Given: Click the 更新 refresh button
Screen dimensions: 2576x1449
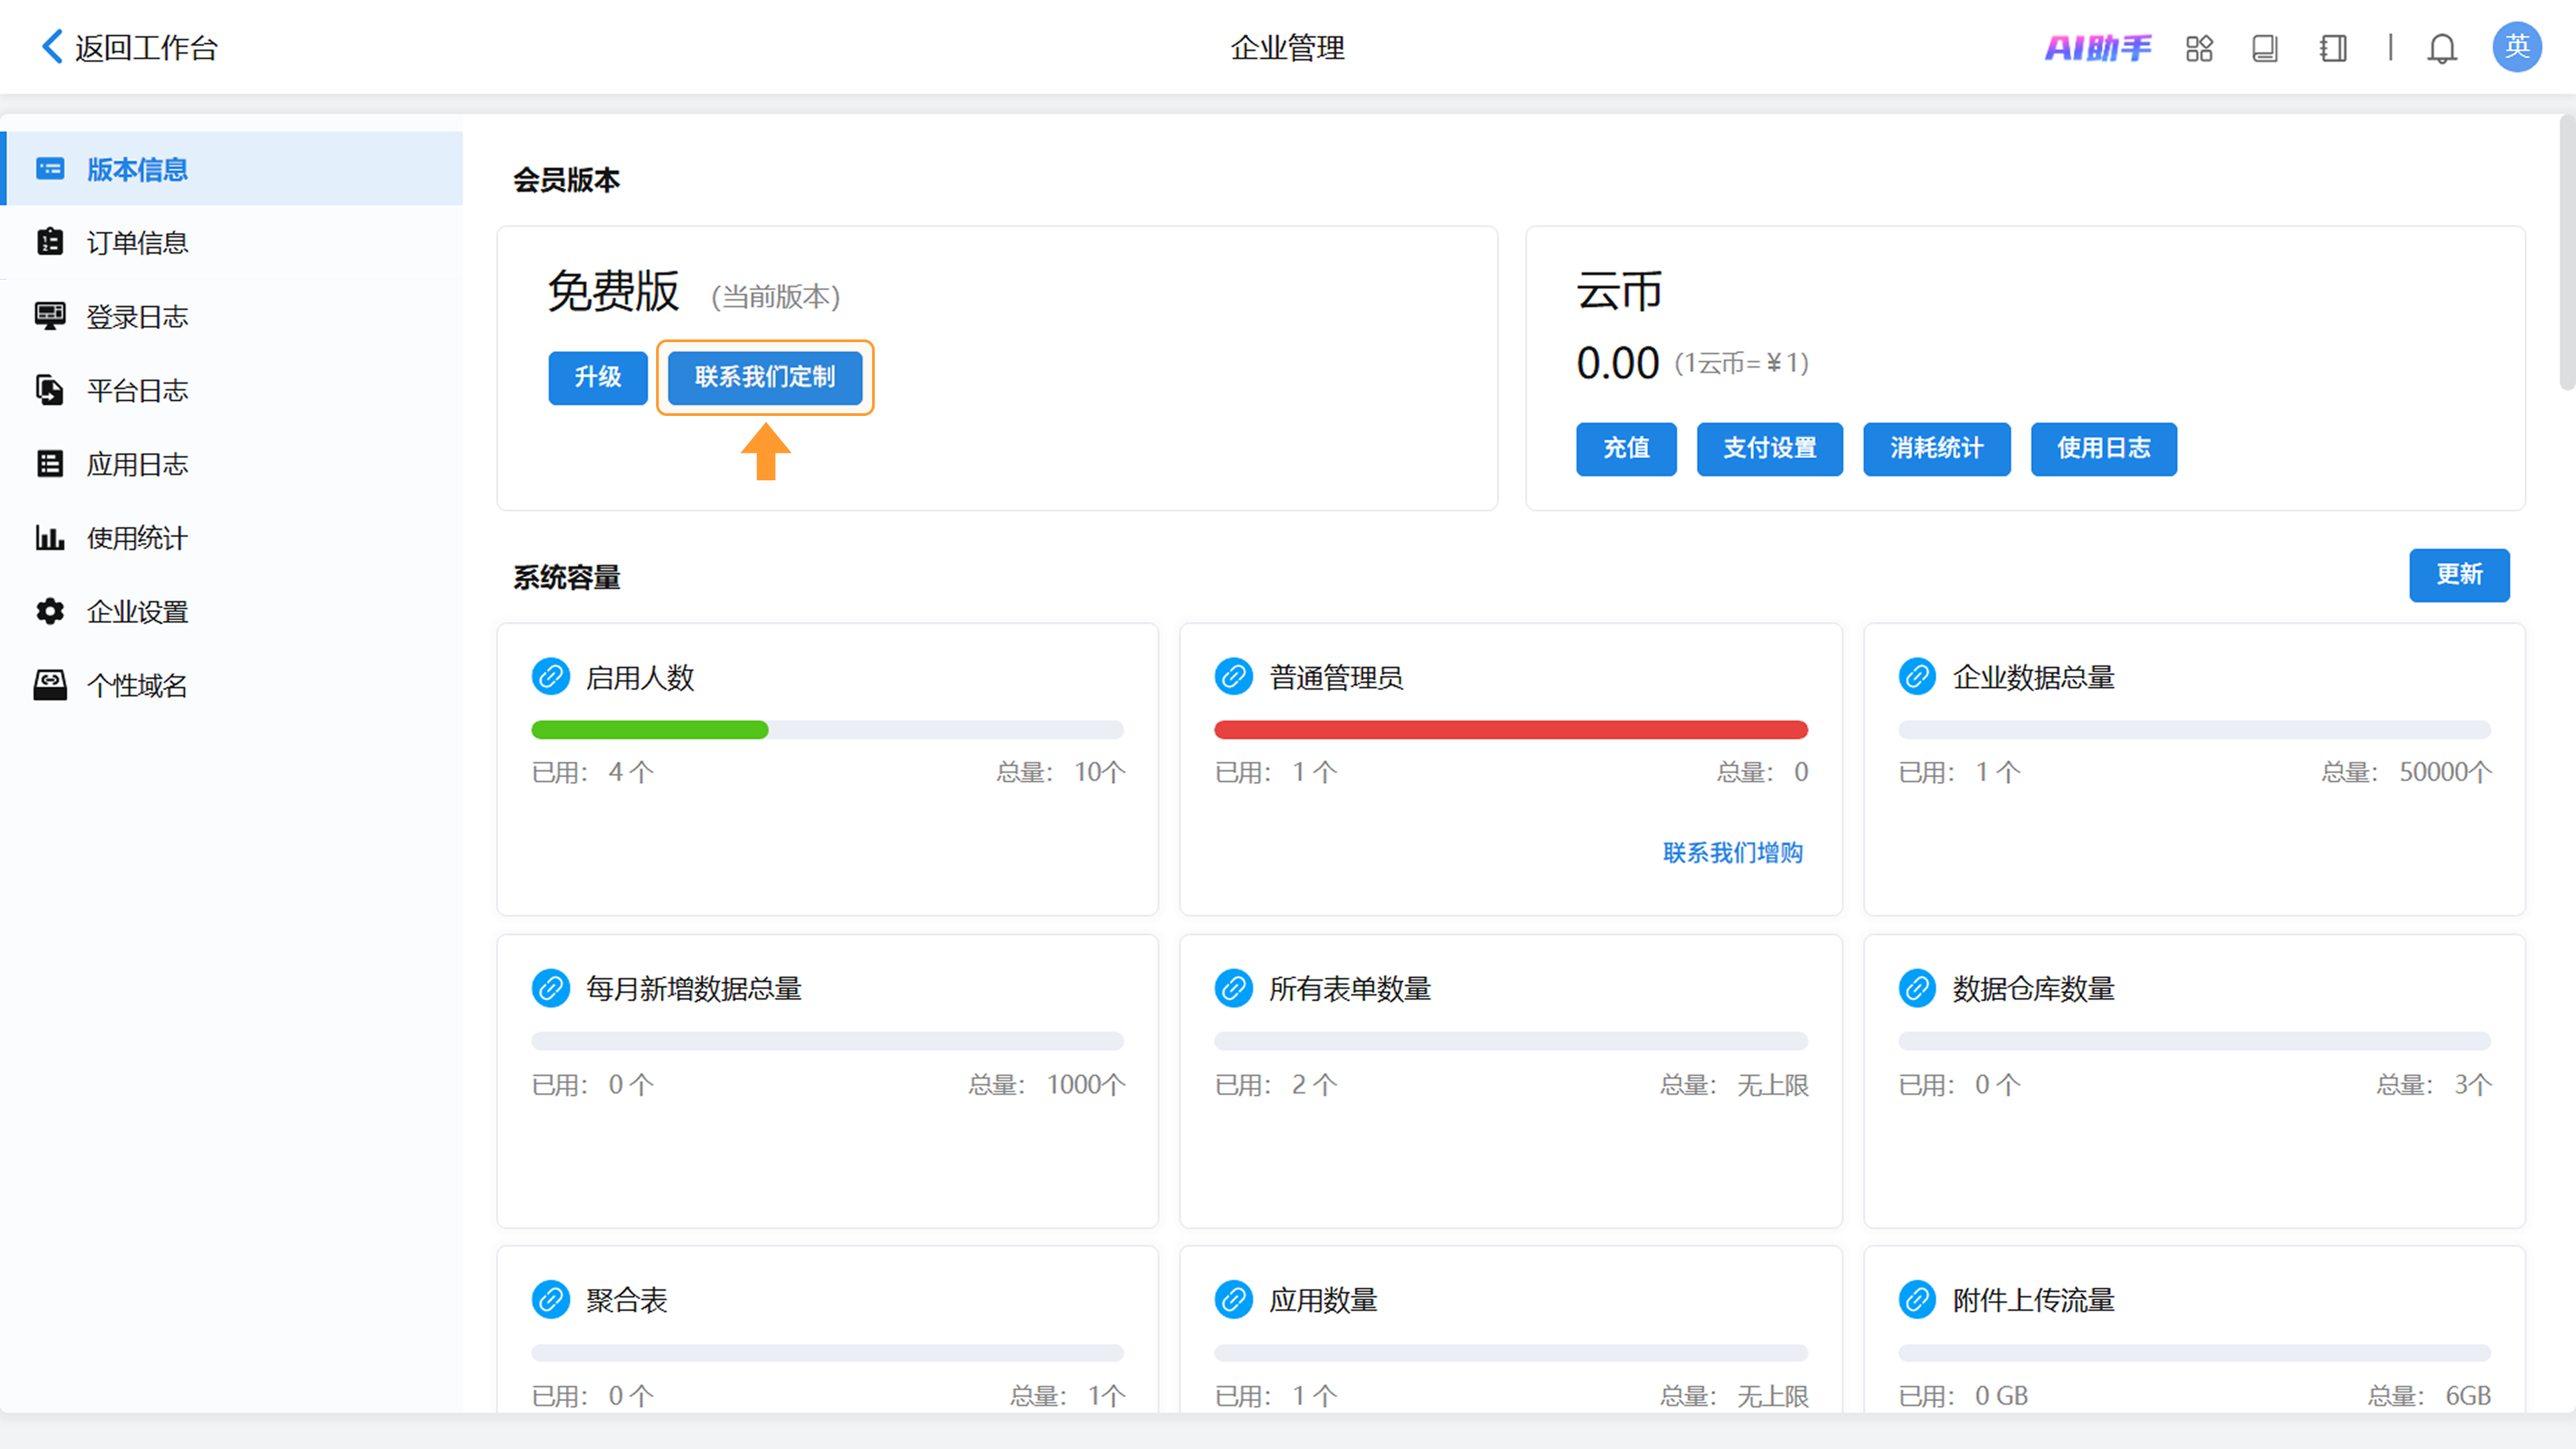Looking at the screenshot, I should coord(2459,575).
